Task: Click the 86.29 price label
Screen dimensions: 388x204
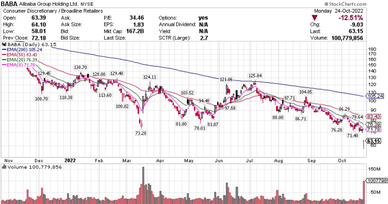Action: coord(345,109)
